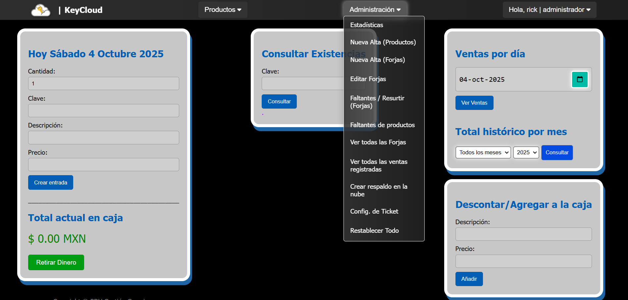Select Faltantes de productos option

(382, 125)
